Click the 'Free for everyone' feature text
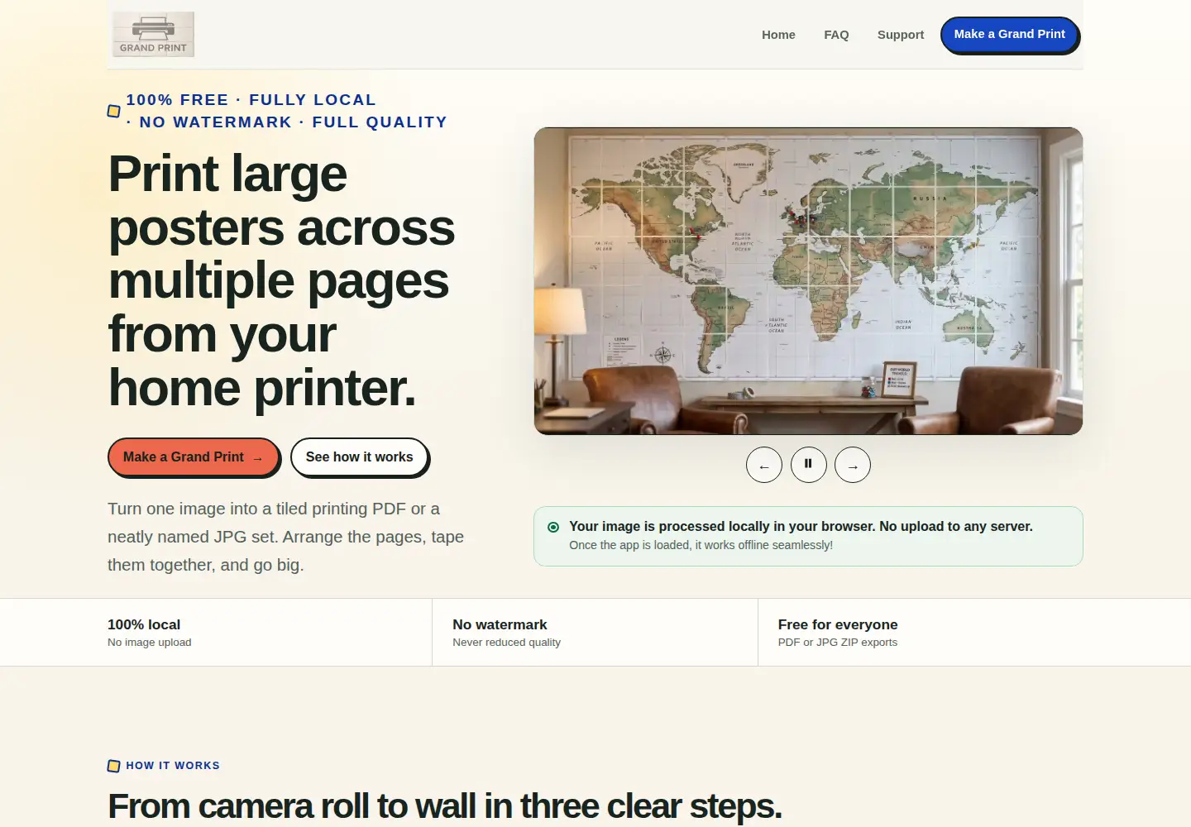 coord(838,624)
